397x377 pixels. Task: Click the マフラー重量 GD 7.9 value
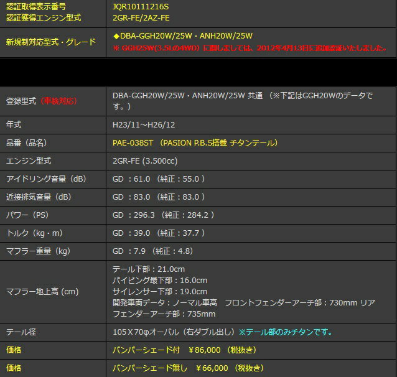pos(152,251)
